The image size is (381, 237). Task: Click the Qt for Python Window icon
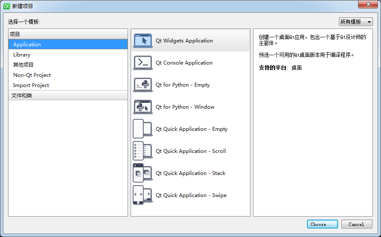tap(143, 107)
